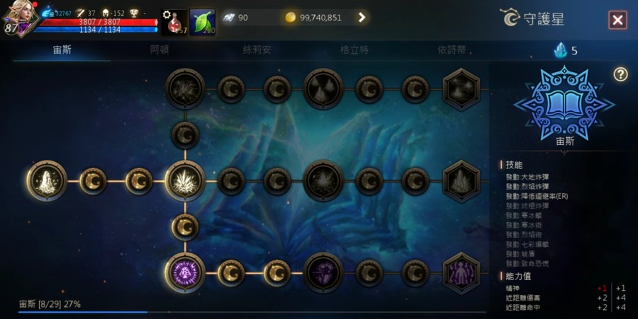Open the 依詩蒂 guardian tab

452,50
